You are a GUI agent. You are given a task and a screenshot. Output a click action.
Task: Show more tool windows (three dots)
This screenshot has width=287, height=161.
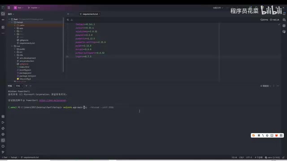pyautogui.click(x=3, y=33)
